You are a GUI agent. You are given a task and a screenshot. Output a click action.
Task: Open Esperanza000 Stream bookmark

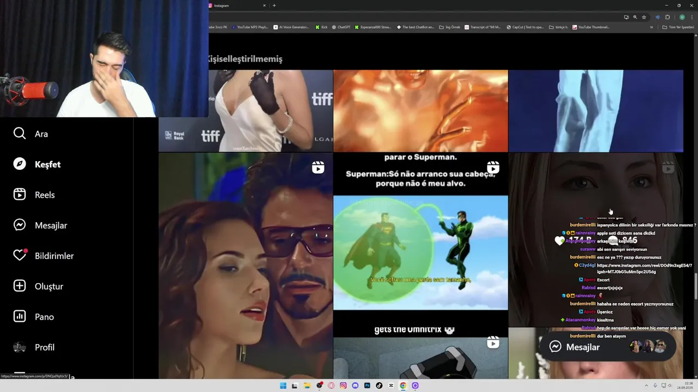373,27
